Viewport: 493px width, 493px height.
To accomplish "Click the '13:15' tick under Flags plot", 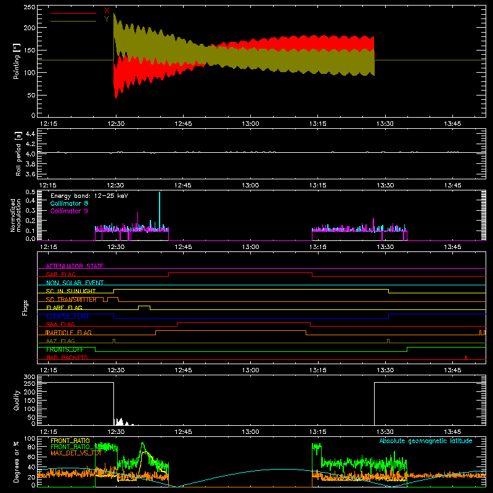I will click(x=317, y=370).
